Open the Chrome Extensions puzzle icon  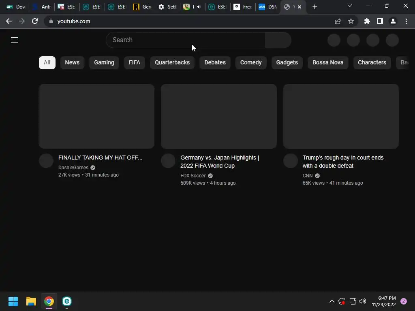tap(367, 21)
